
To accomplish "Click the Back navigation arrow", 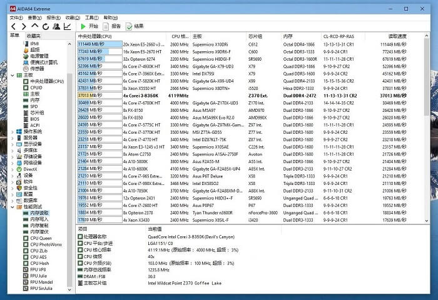I will coord(13,26).
